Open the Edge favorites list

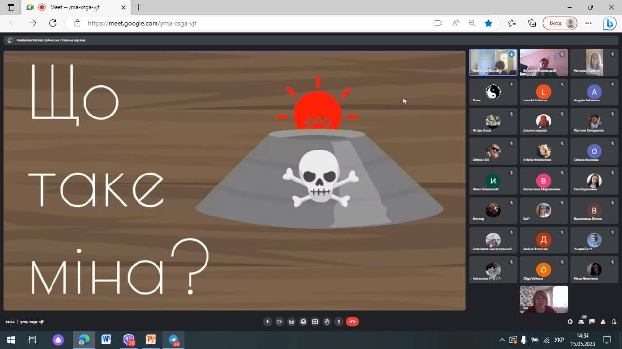(x=512, y=23)
